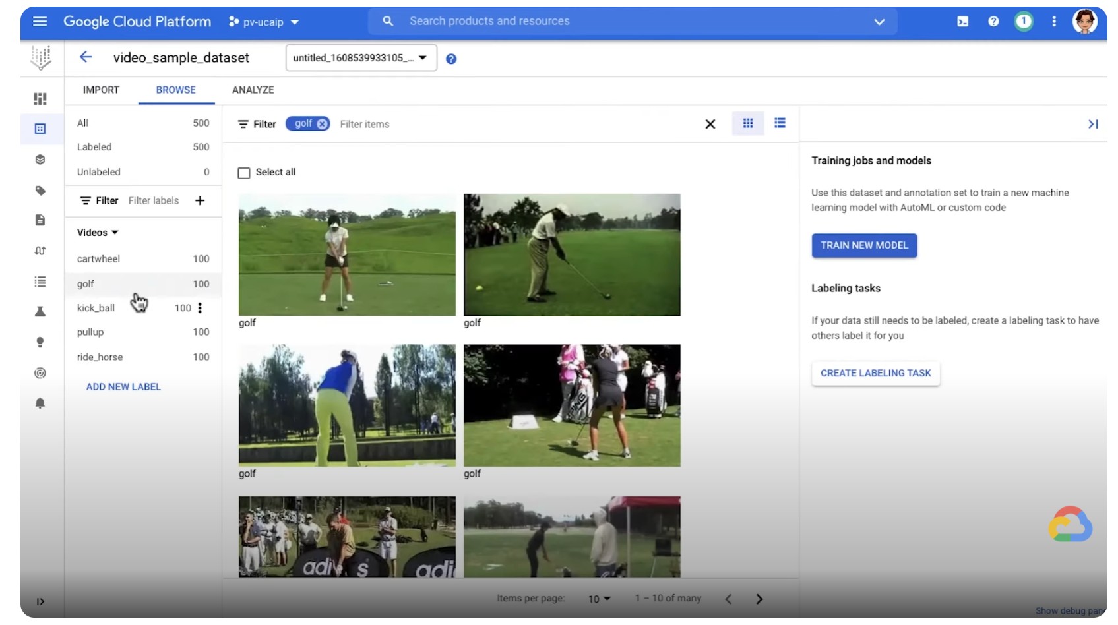1118x625 pixels.
Task: Switch to list view layout
Action: click(x=780, y=123)
